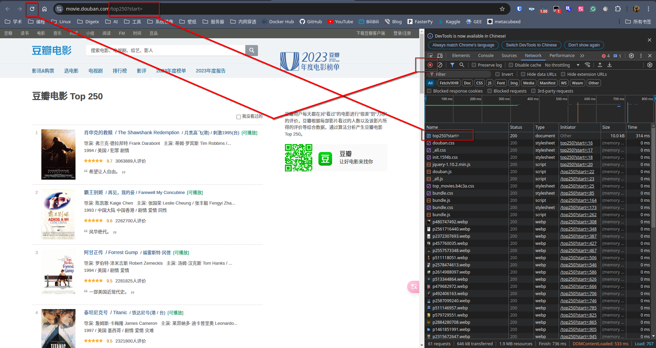Image resolution: width=656 pixels, height=348 pixels.
Task: Open the 排行榜 navigation link
Action: click(120, 71)
